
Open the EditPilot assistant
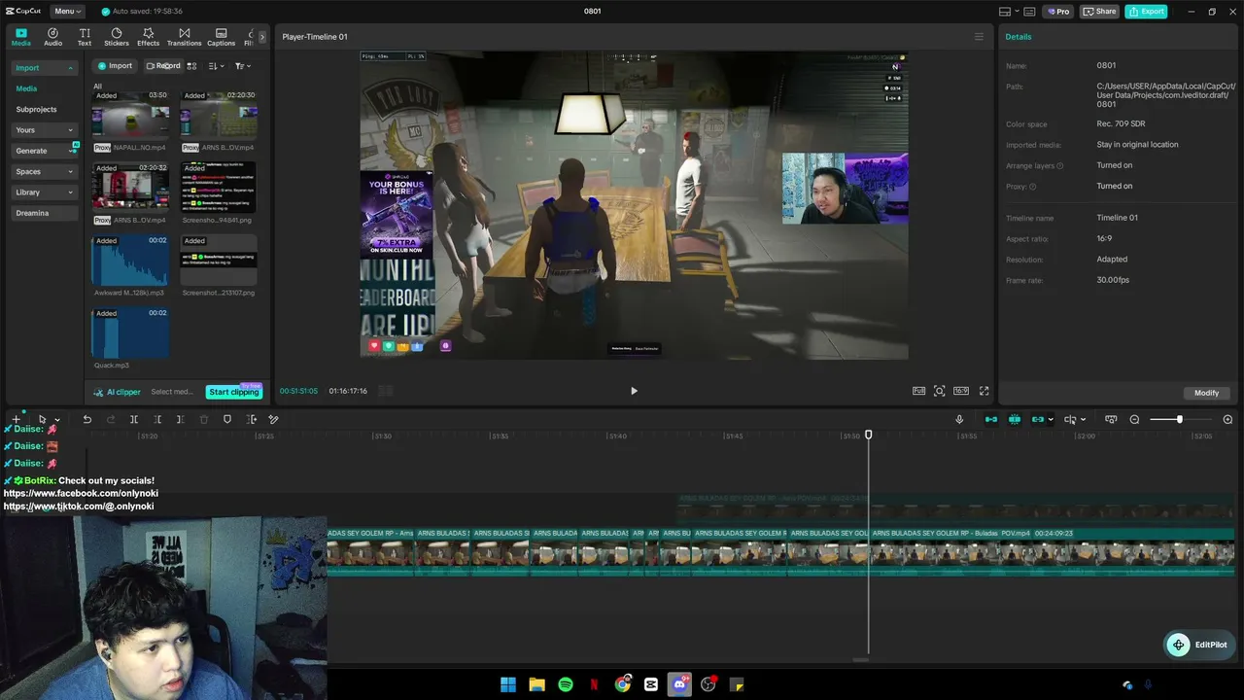tap(1198, 645)
